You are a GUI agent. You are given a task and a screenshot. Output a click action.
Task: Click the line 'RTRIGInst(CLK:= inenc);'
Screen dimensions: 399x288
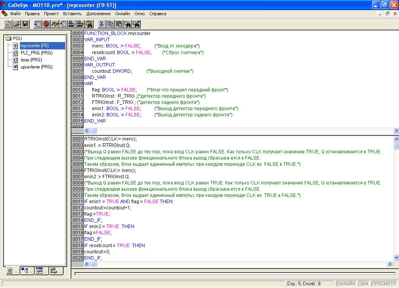pyautogui.click(x=110, y=139)
